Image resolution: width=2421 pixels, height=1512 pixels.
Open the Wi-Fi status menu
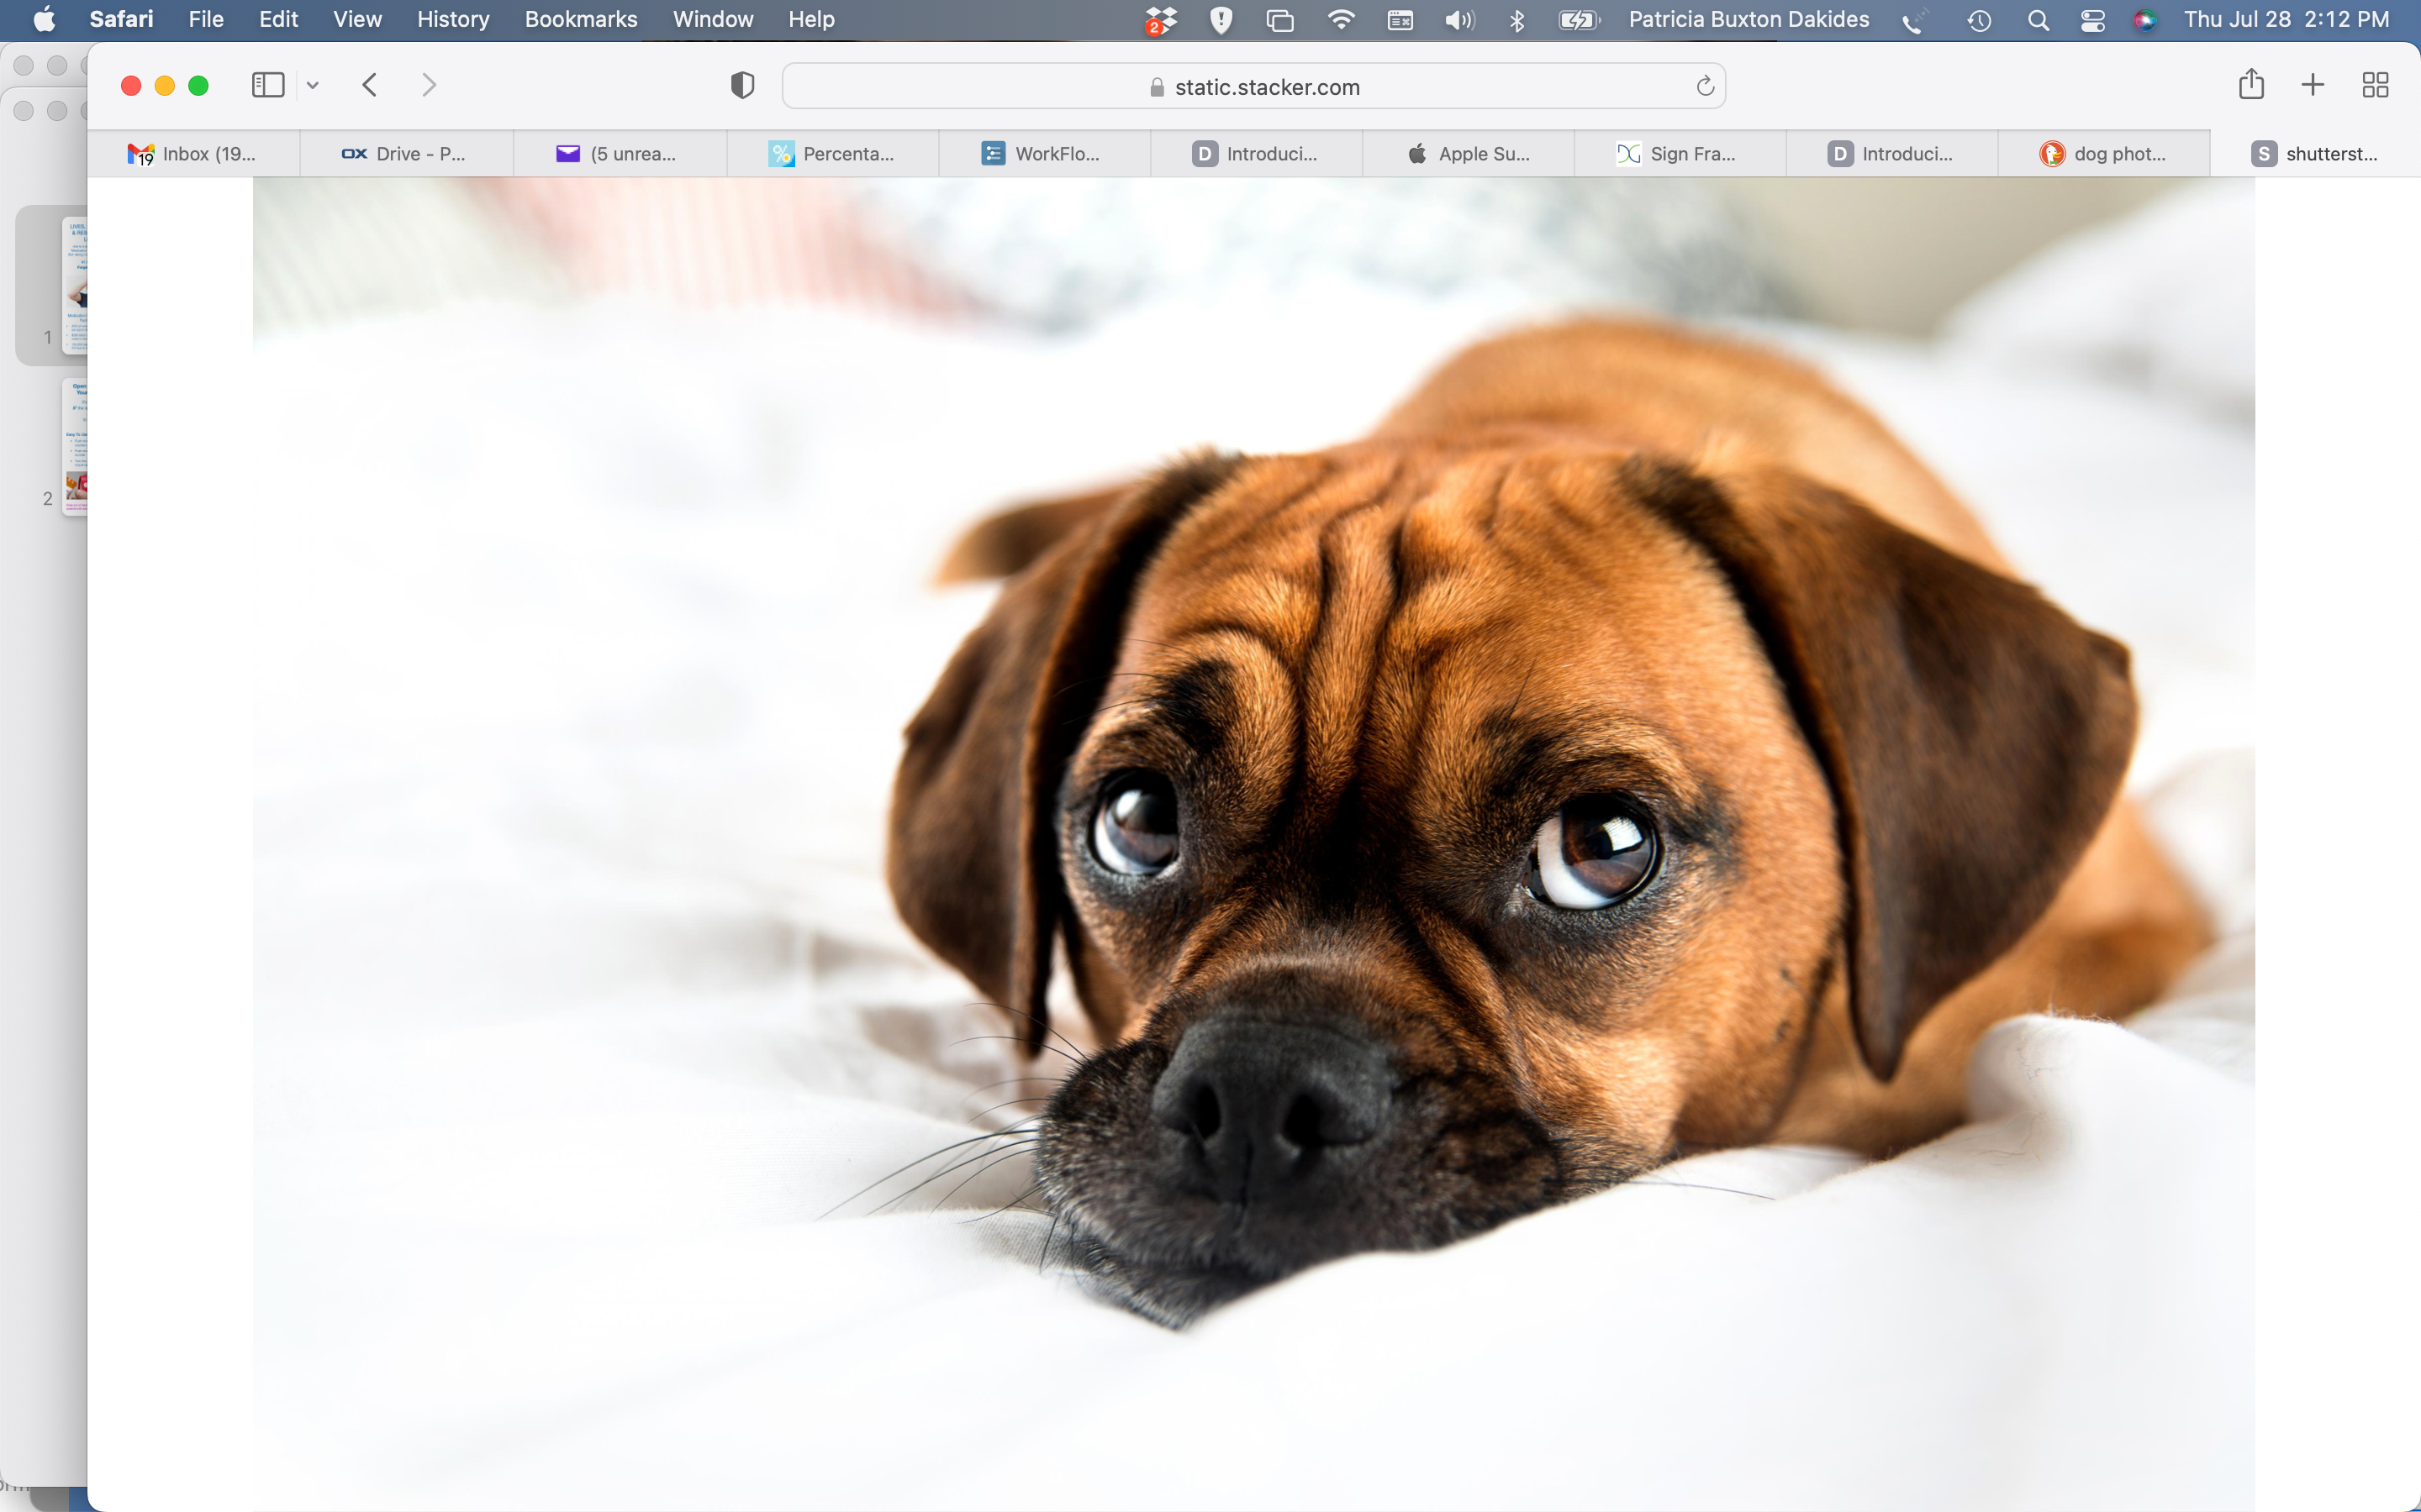(1340, 19)
